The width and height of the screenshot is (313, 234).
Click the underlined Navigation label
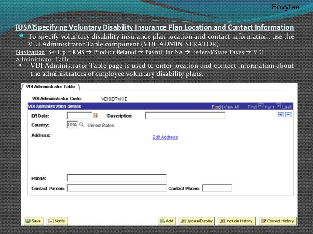coord(31,52)
